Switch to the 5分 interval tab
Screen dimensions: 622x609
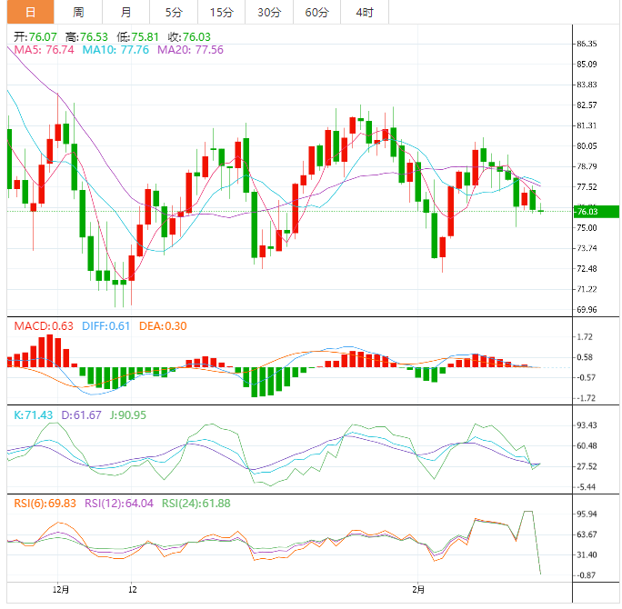click(173, 12)
